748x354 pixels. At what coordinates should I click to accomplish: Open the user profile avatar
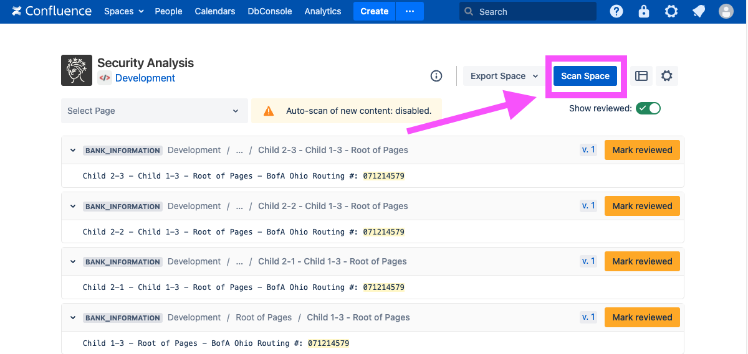click(726, 11)
